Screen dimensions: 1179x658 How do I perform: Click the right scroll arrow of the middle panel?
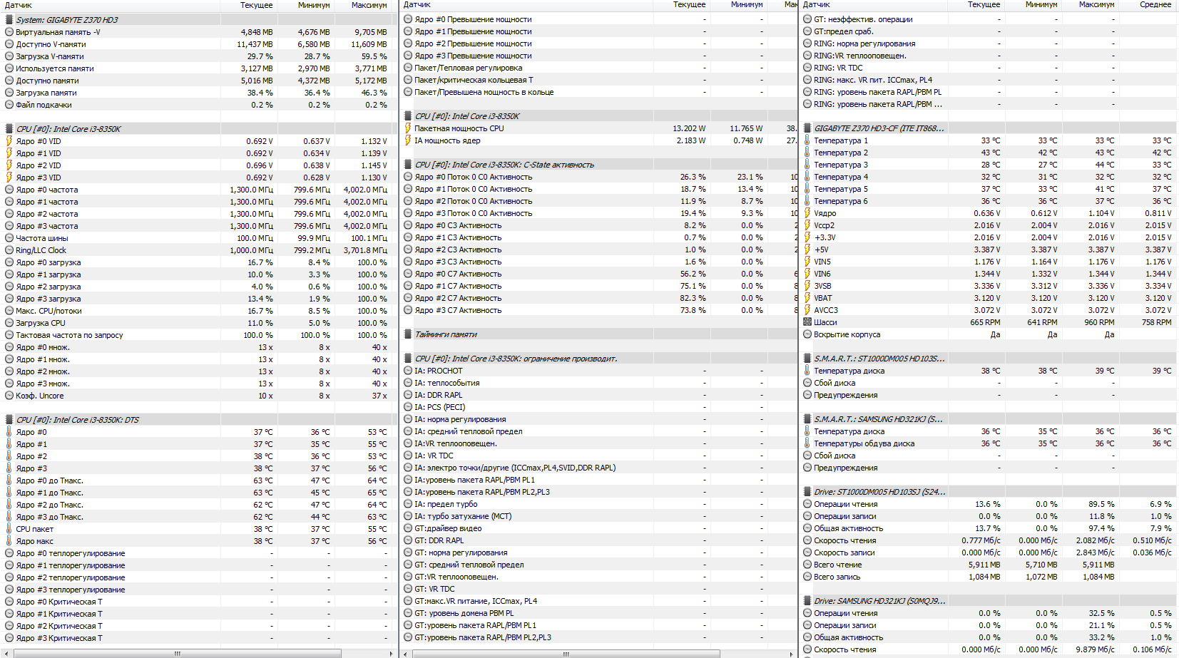tap(790, 653)
